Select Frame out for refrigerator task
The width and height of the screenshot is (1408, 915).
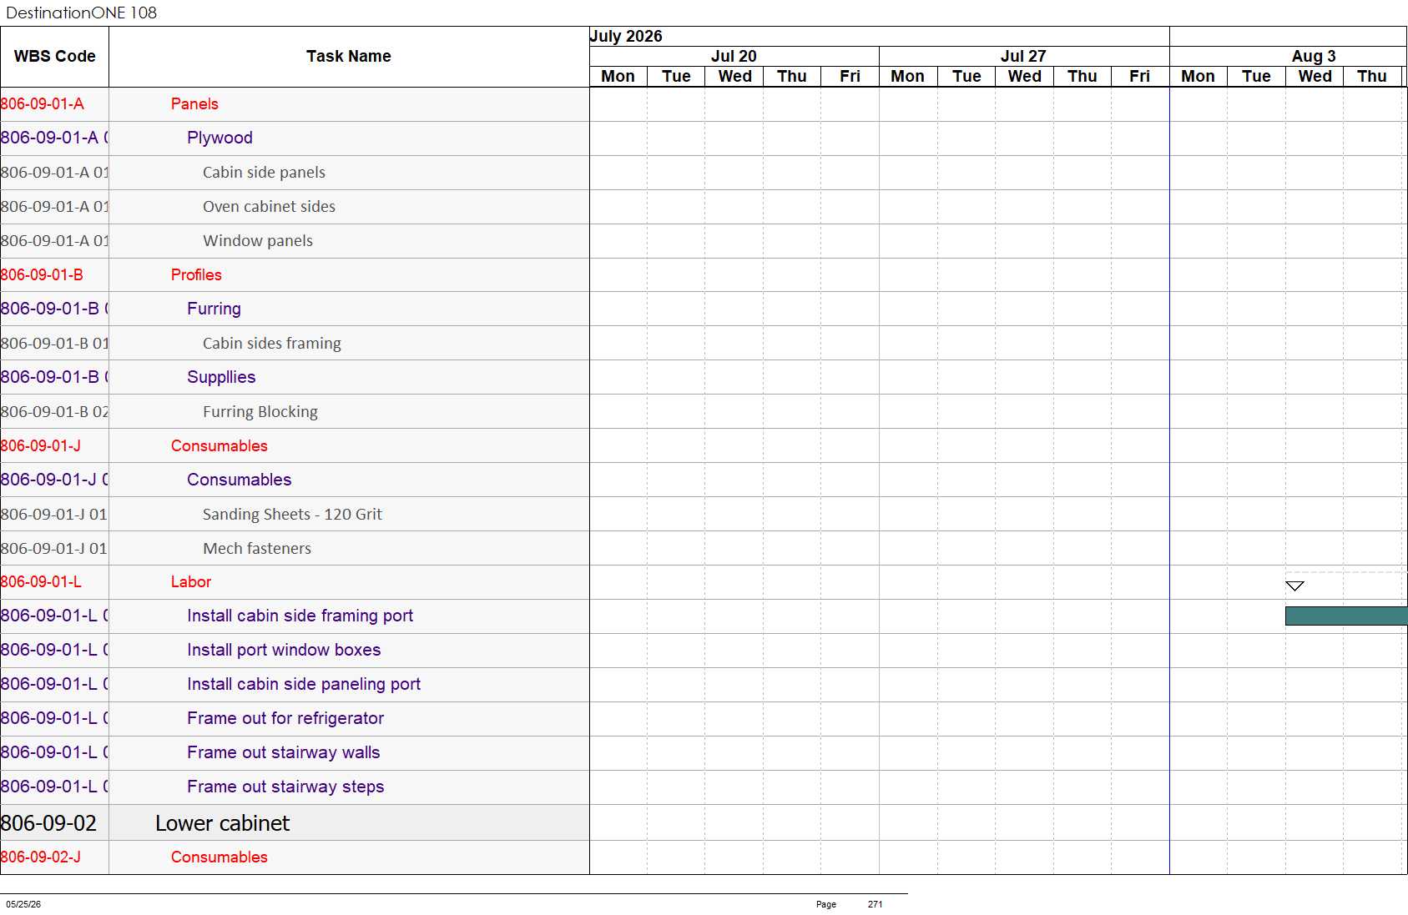[285, 718]
